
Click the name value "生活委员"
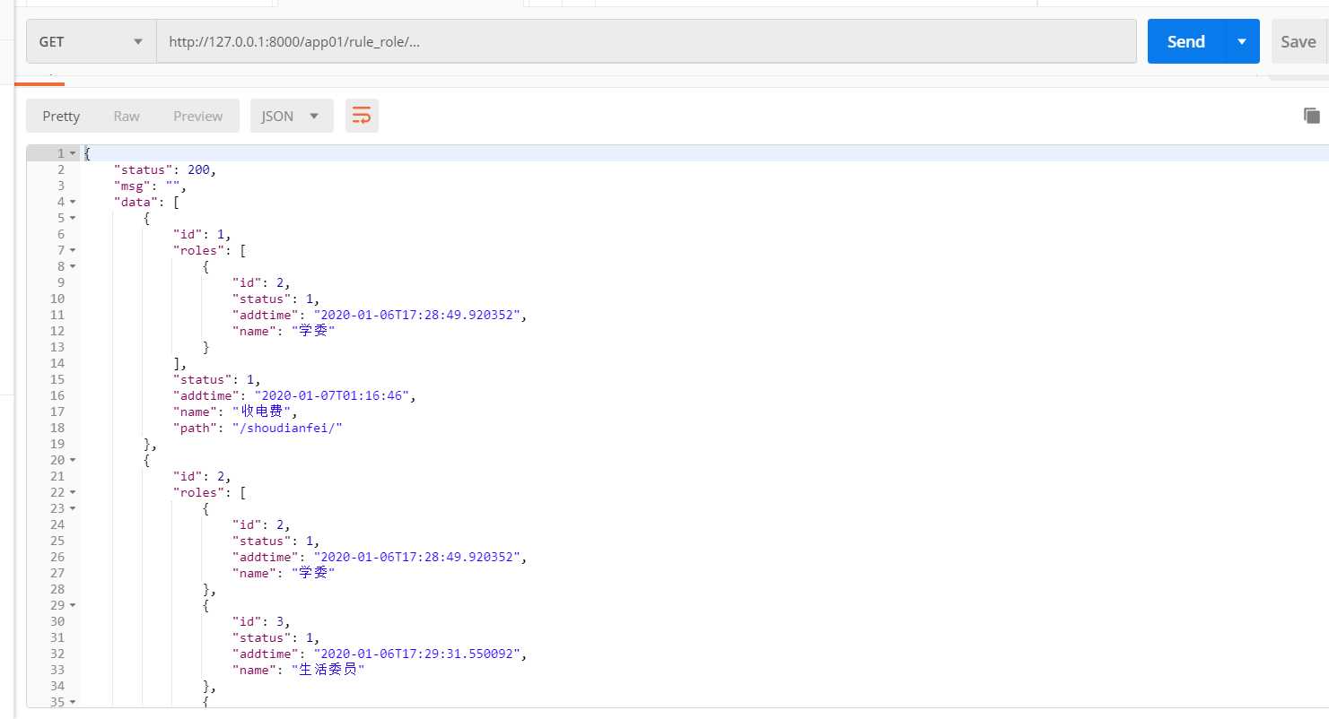pyautogui.click(x=328, y=670)
